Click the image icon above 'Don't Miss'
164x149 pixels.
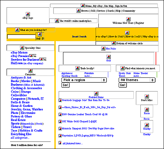coord(147,96)
